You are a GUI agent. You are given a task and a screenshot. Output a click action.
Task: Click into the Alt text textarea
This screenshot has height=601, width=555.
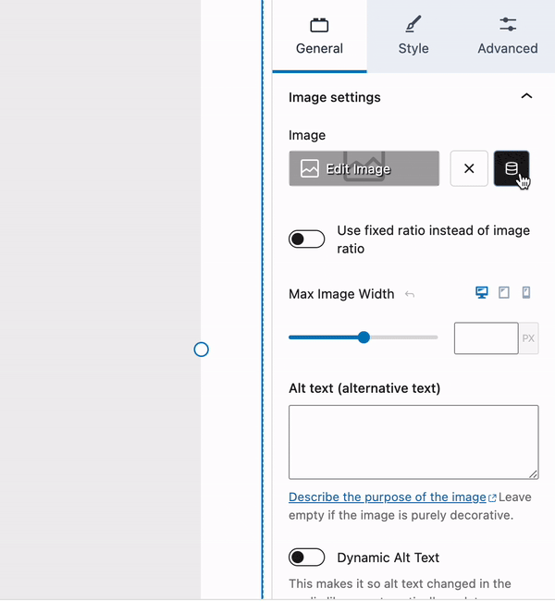(413, 442)
